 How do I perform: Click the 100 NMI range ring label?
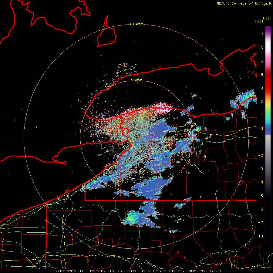[x=136, y=24]
